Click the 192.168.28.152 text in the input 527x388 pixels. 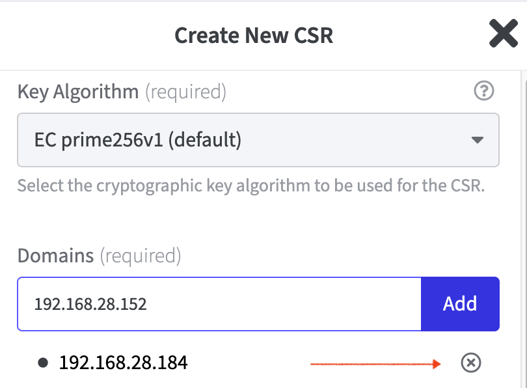90,304
